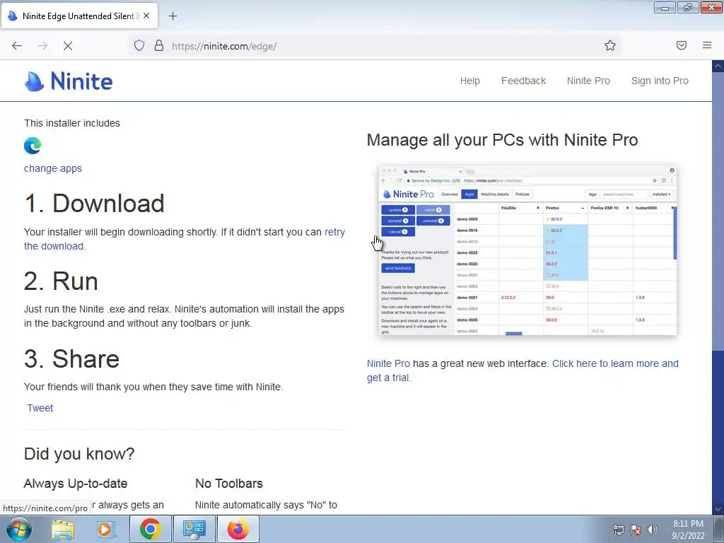This screenshot has height=543, width=724.
Task: Click the network tray icon
Action: [x=619, y=530]
